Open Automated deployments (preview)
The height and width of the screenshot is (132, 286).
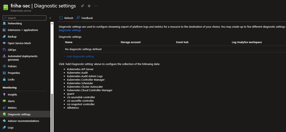23,58
